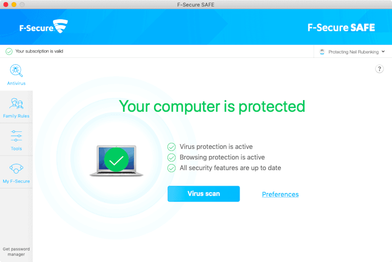Open the Antivirus magnifier icon
This screenshot has width=392, height=262.
pos(16,70)
